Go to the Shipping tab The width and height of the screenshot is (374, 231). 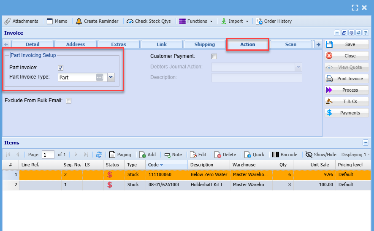[x=205, y=44]
